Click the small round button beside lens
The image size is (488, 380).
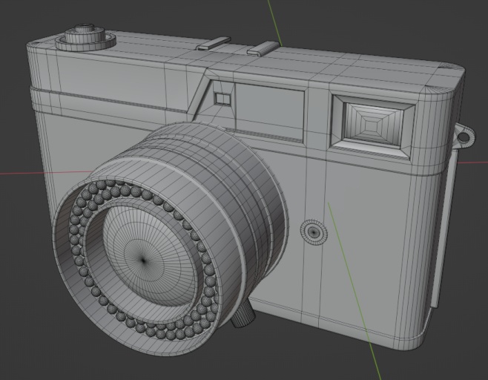pos(314,232)
